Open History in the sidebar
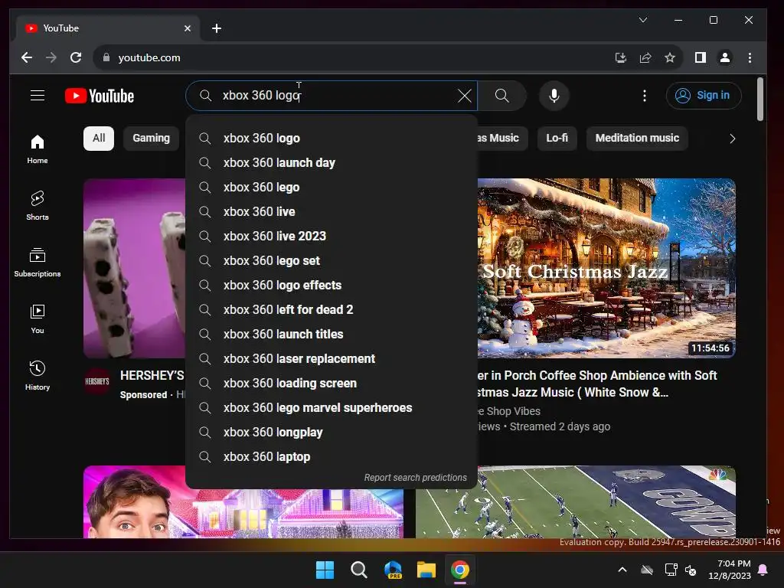The height and width of the screenshot is (588, 784). (x=38, y=375)
